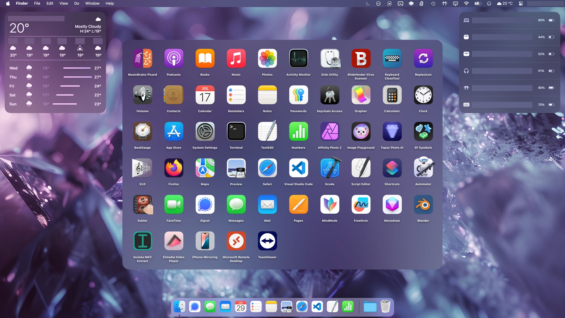Toggle Wi-Fi from the menu bar
Image resolution: width=565 pixels, height=318 pixels.
point(466,4)
